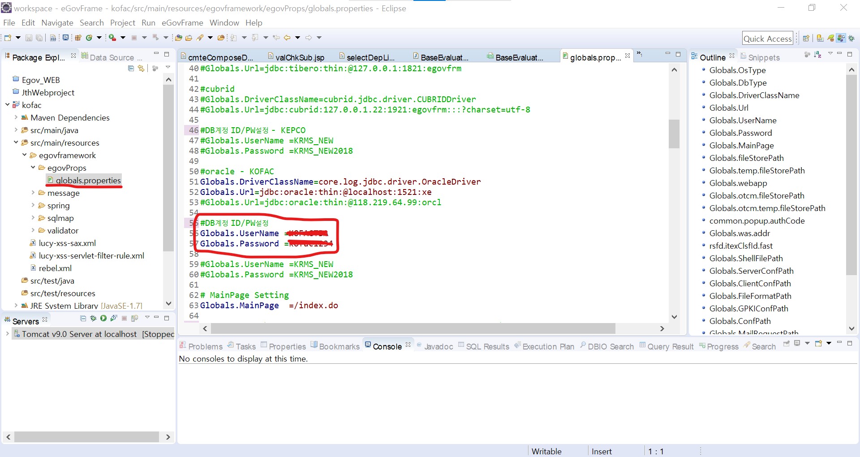Click the Open Perspective icon
Screen dimensions: 860x457
point(806,38)
